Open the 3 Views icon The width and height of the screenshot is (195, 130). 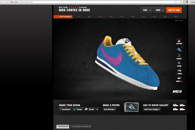[x=179, y=70]
